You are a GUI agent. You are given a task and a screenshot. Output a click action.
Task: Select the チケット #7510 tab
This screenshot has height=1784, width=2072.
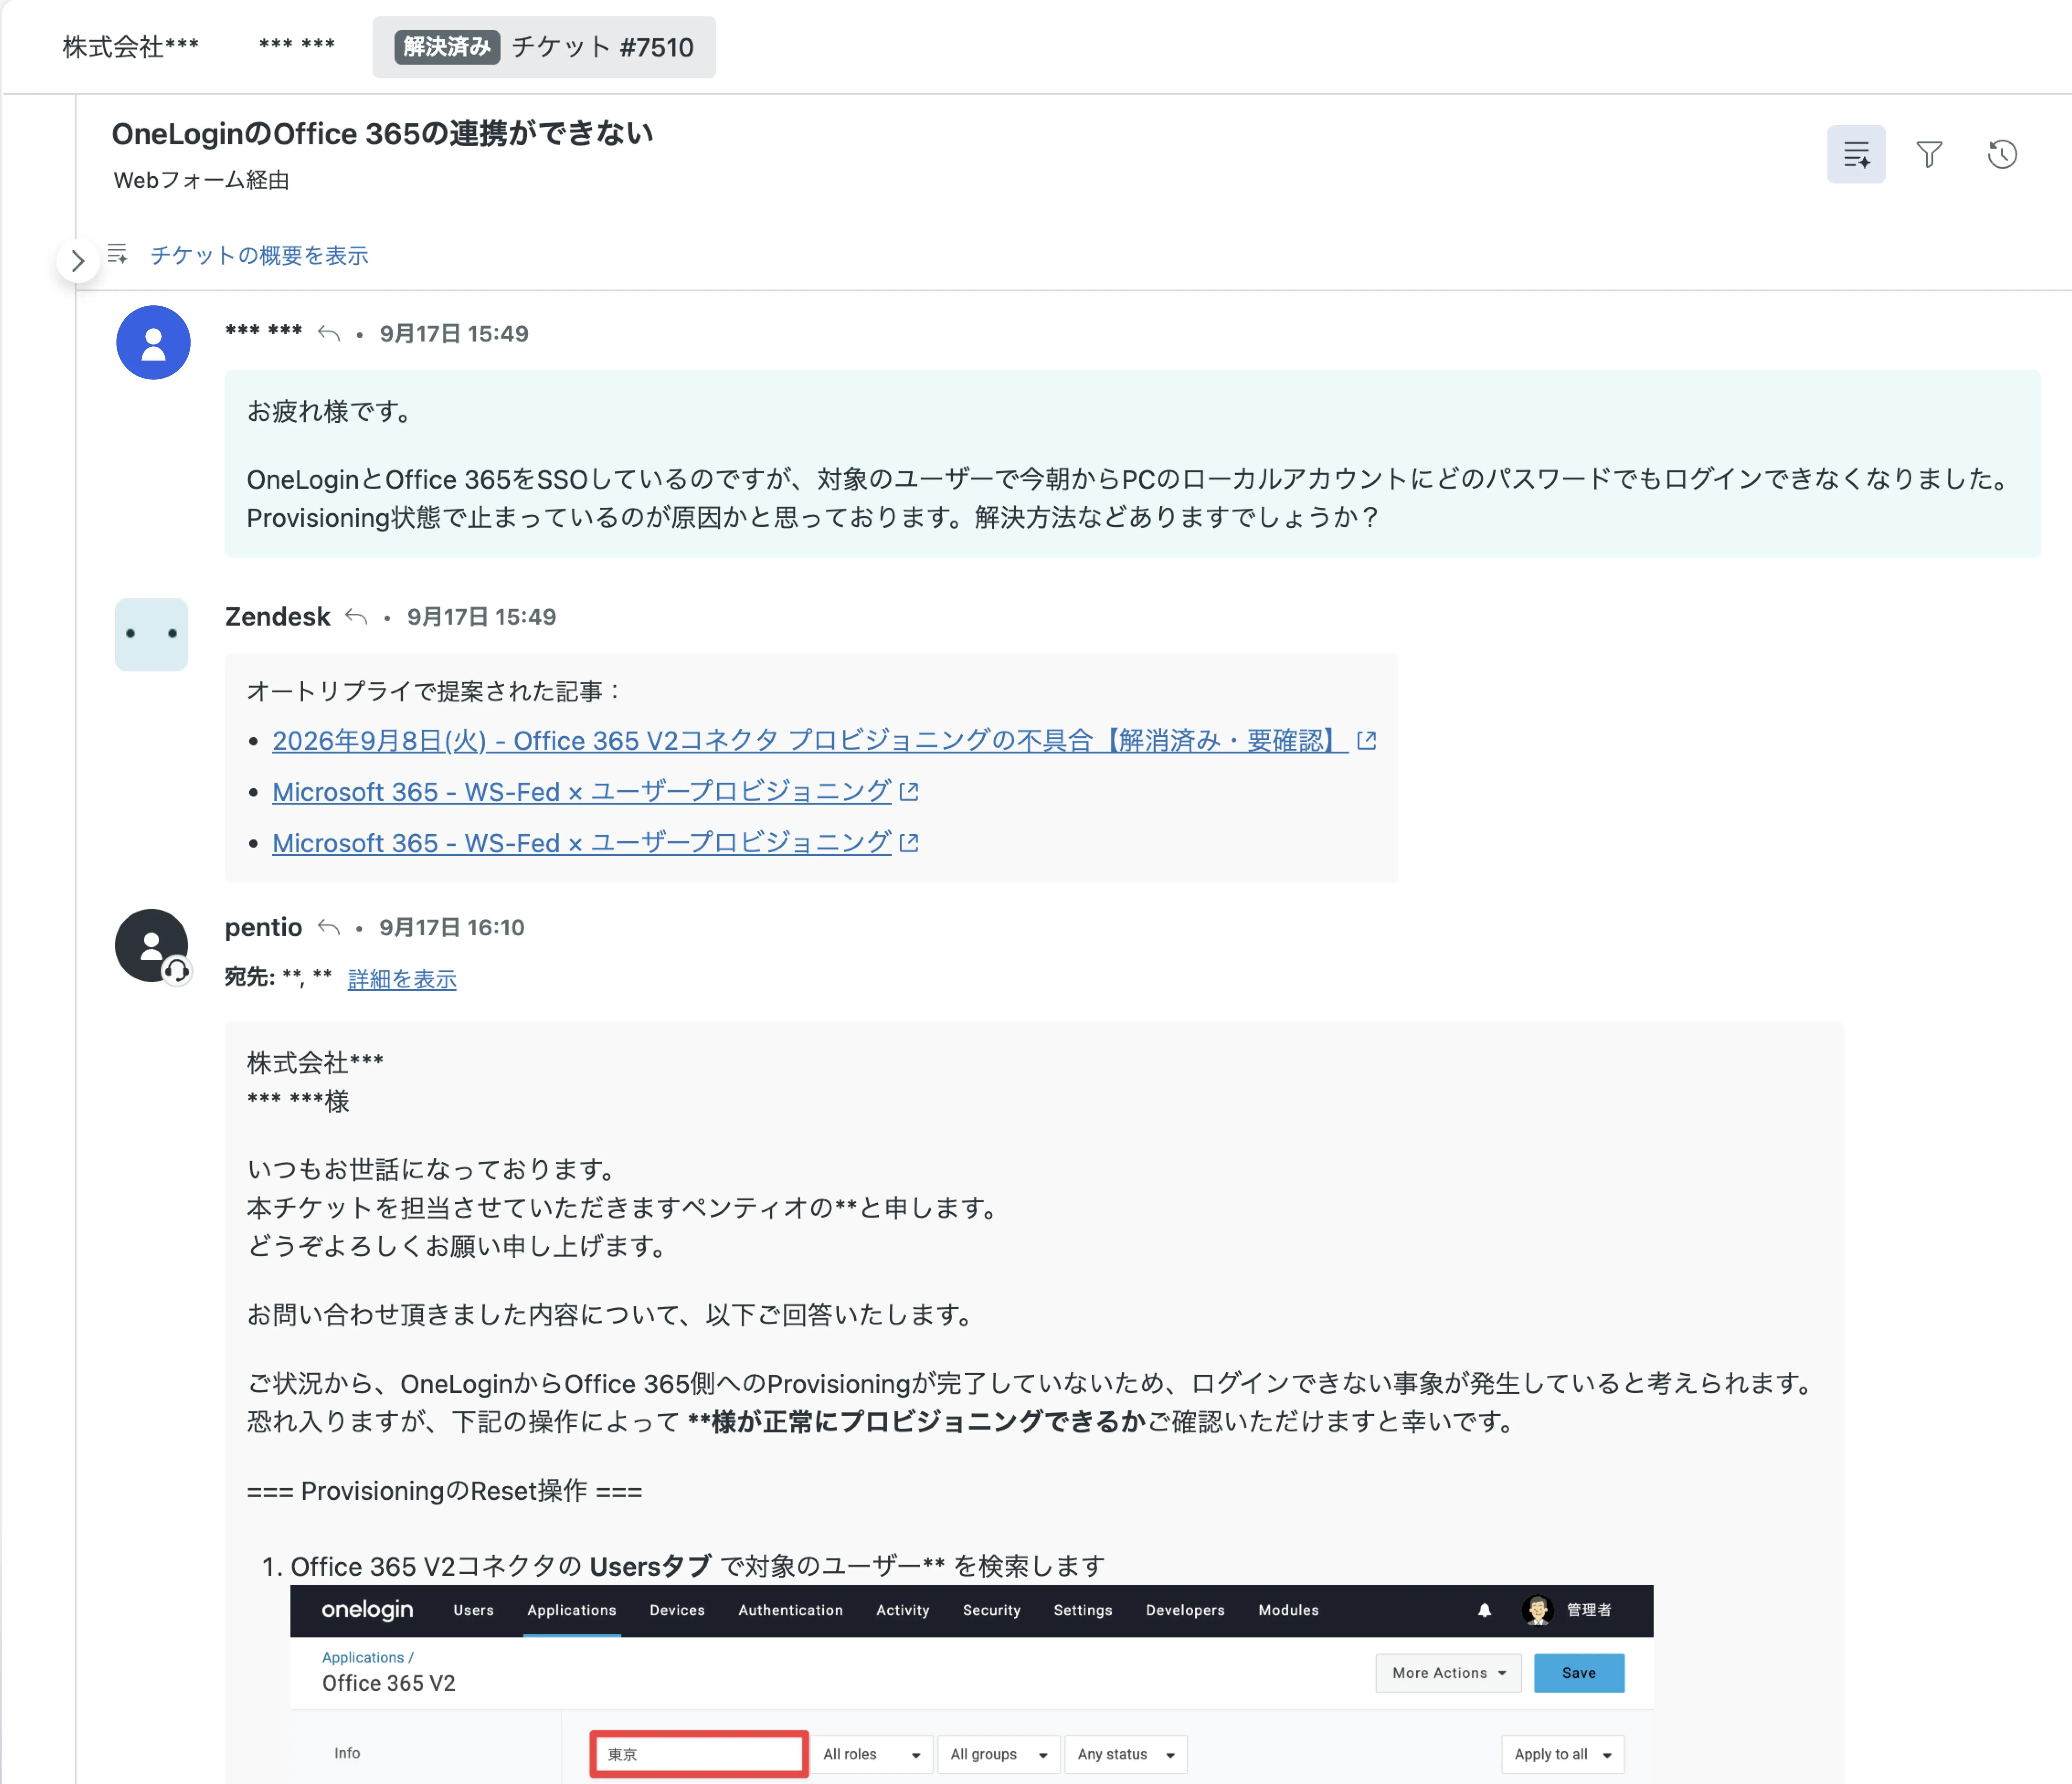coord(544,47)
